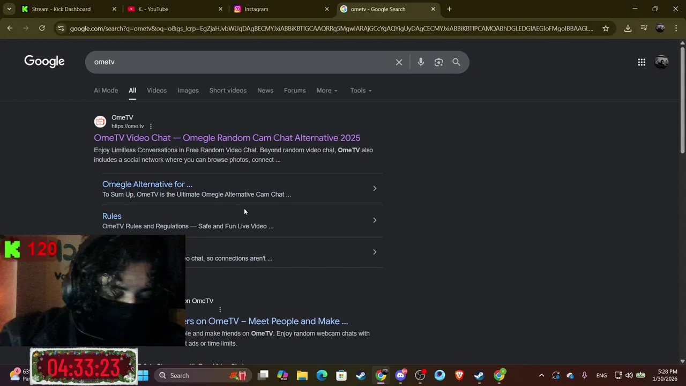Bookmark this page with the star icon
The image size is (686, 386).
point(606,28)
